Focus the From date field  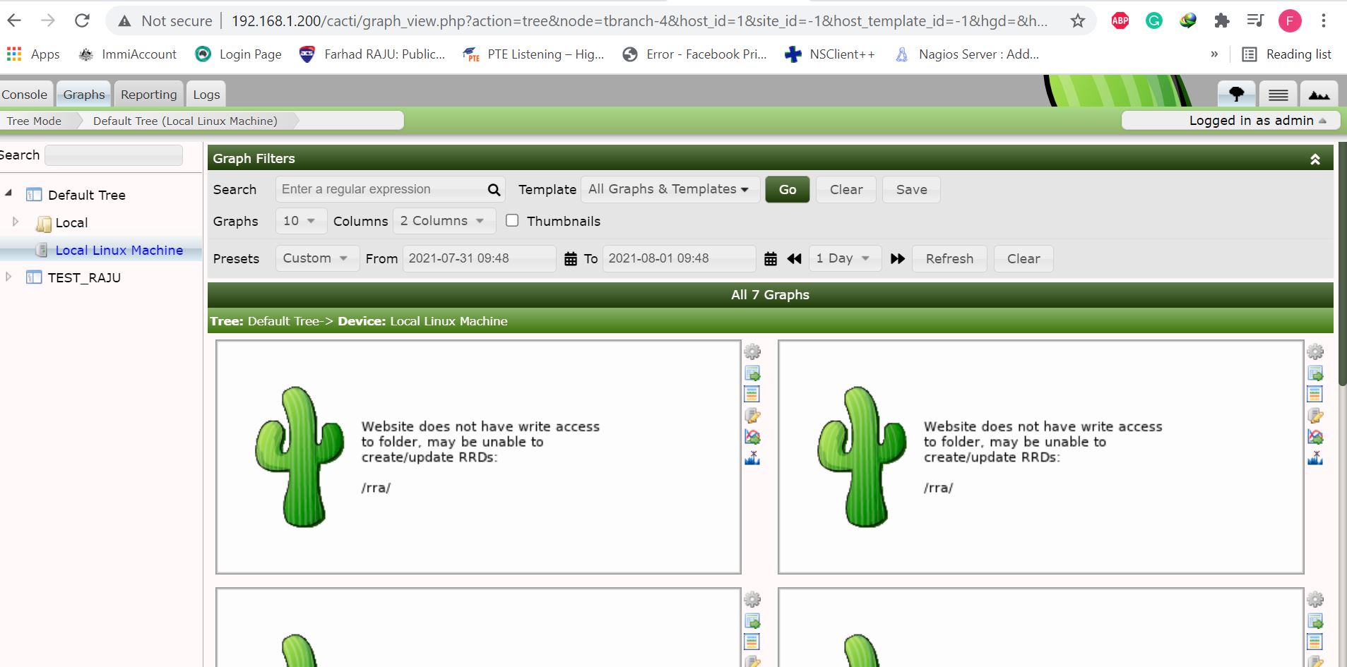(480, 258)
